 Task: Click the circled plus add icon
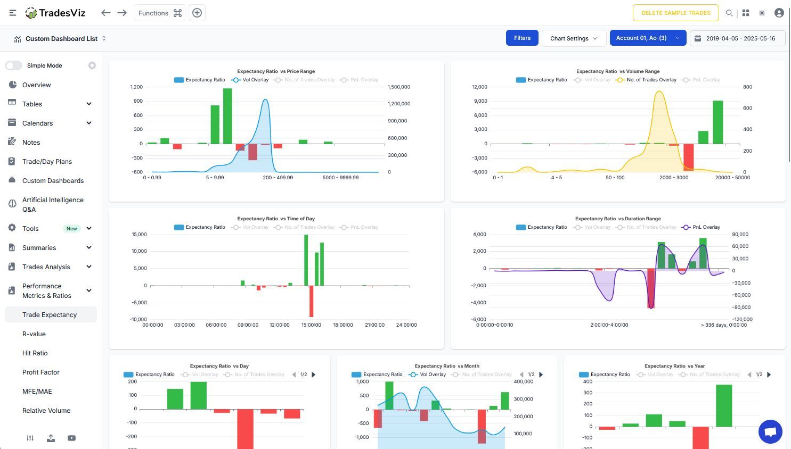[x=197, y=13]
